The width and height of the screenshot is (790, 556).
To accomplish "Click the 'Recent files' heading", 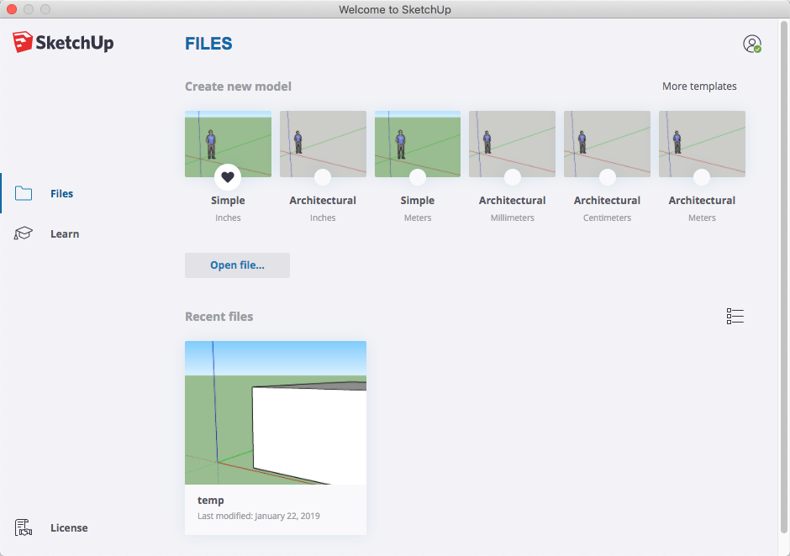I will [x=219, y=317].
